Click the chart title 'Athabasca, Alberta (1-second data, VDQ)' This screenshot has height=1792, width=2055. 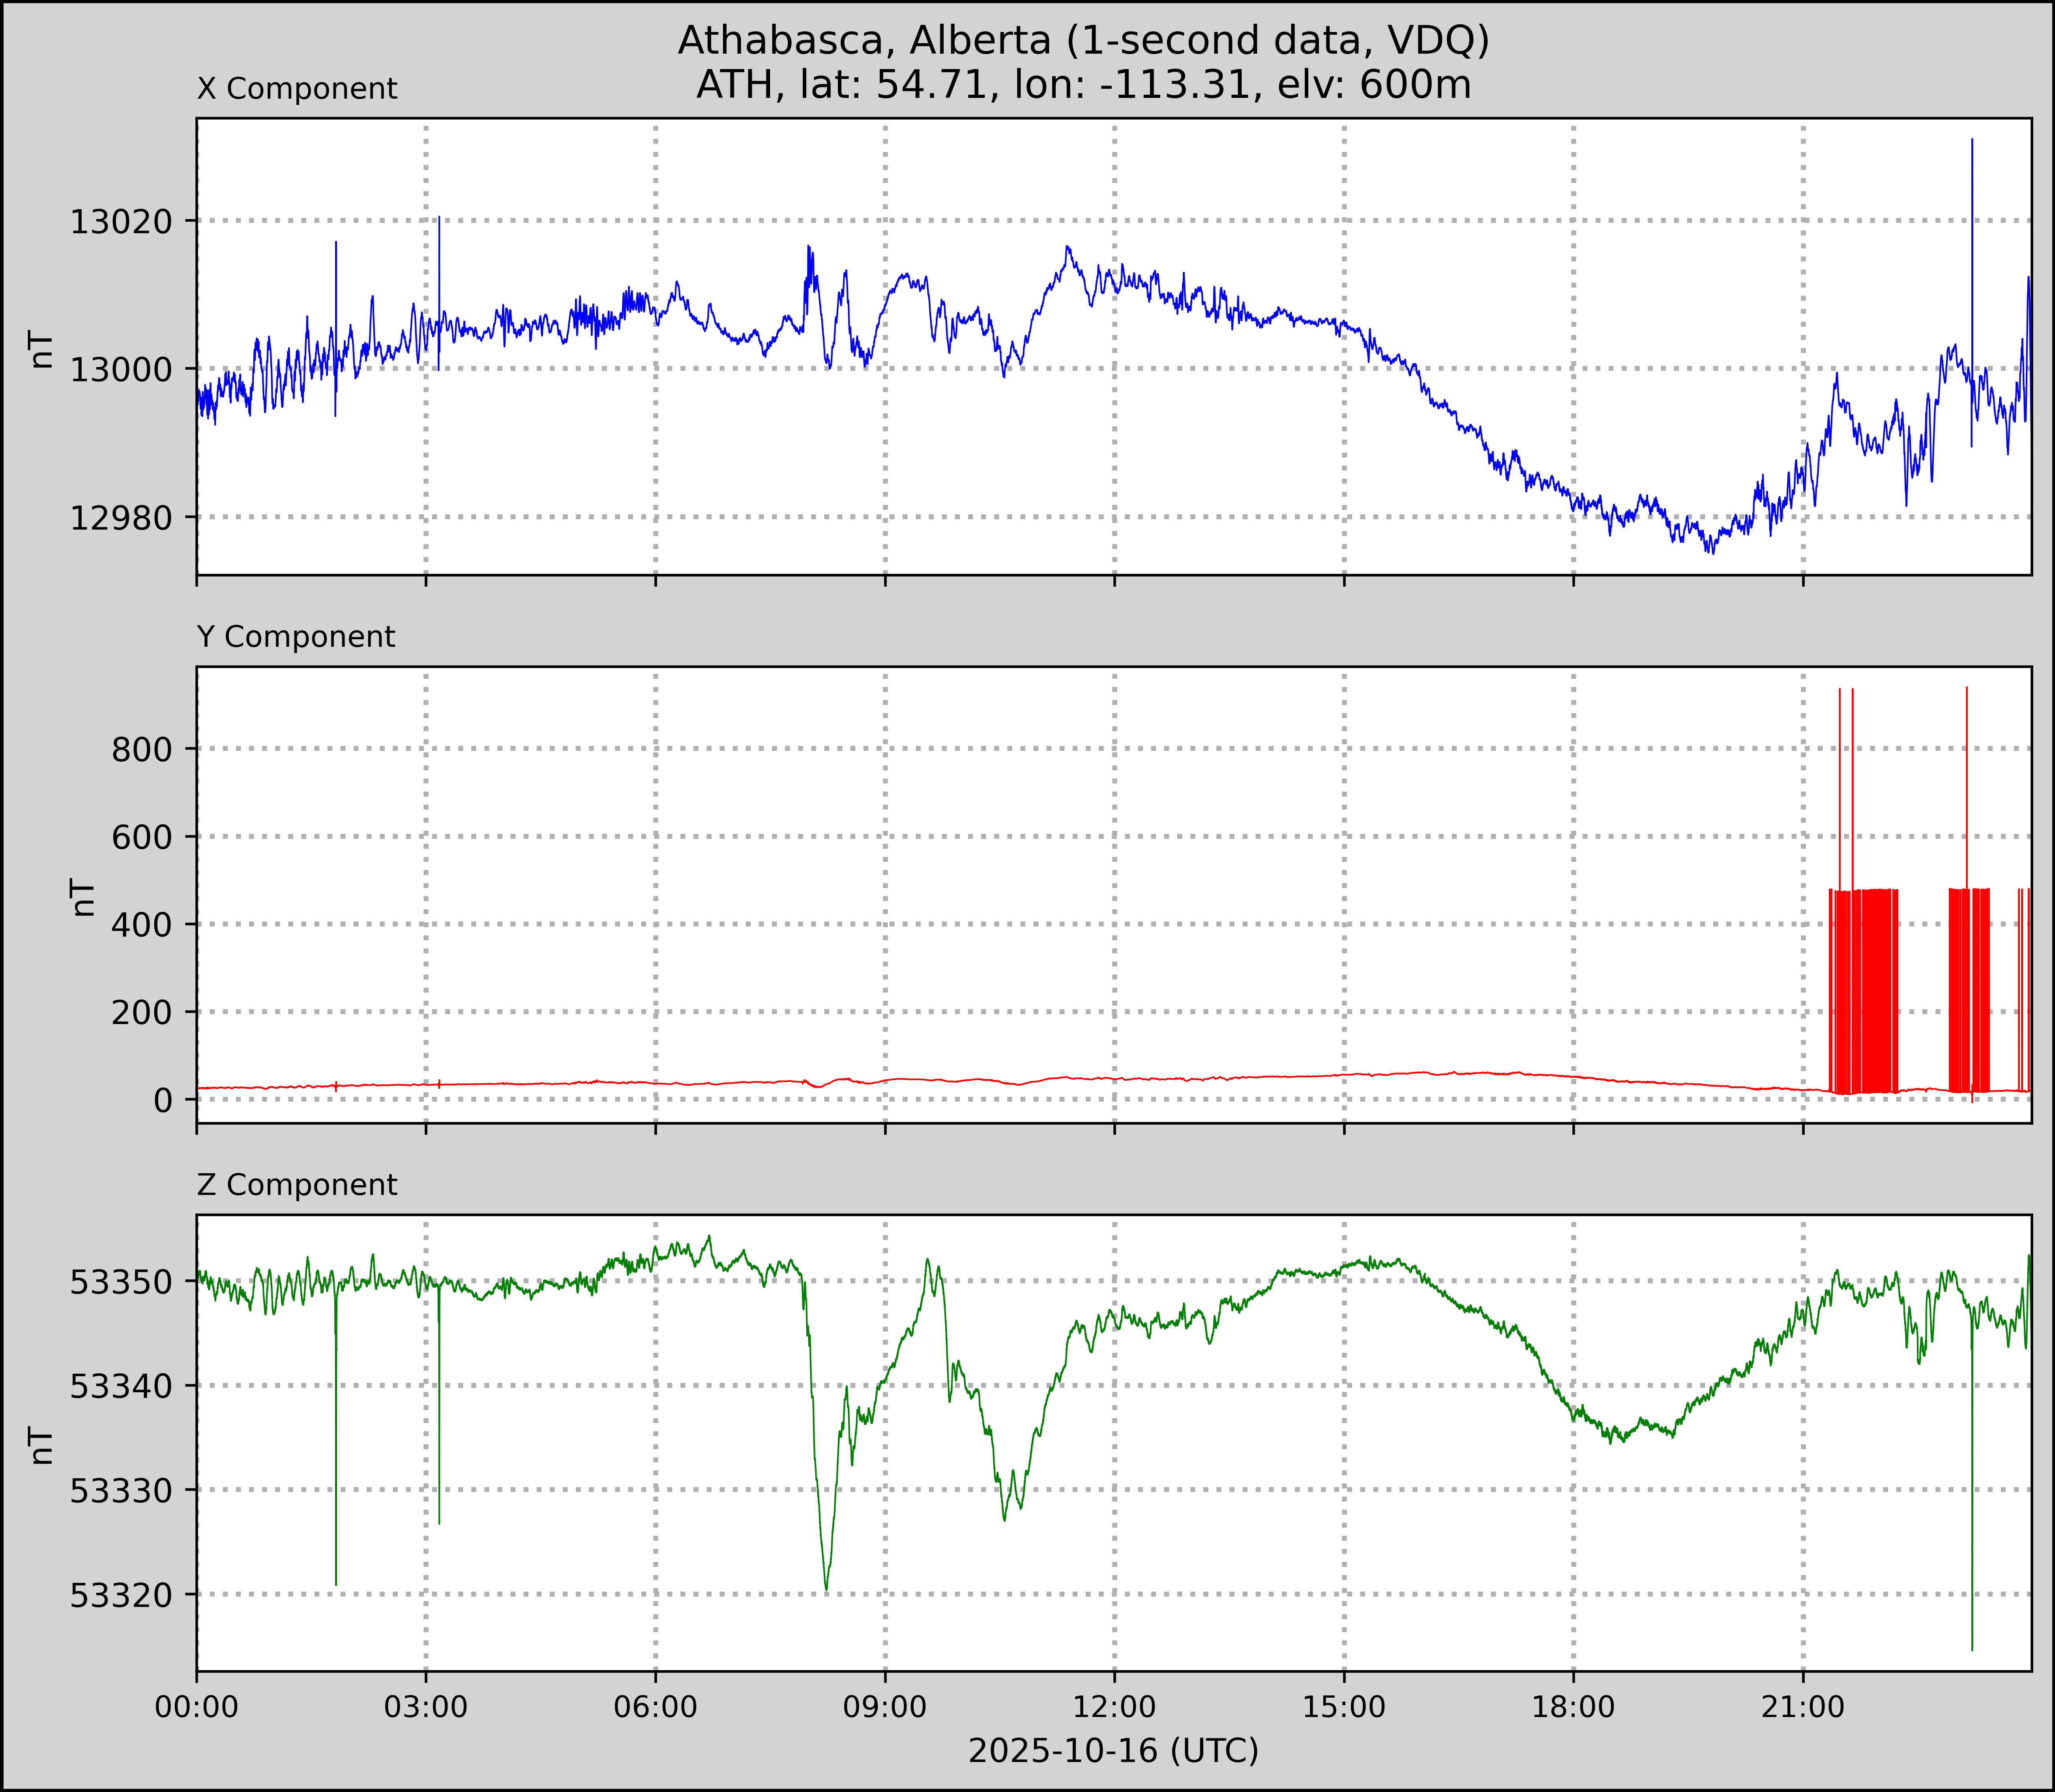[1083, 40]
